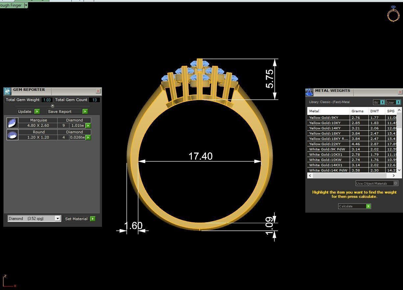Select the Yellow Gold:9KY row
The image size is (403, 290).
[x=352, y=118]
